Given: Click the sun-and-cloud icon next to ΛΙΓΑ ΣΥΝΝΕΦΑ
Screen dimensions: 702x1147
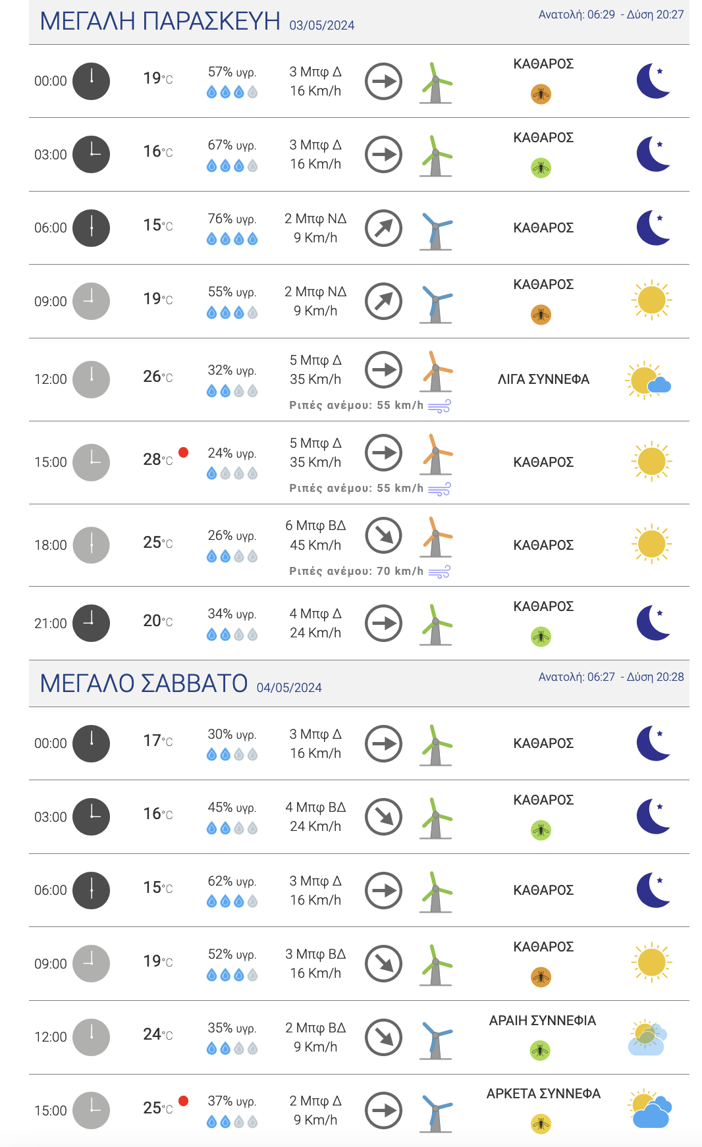Looking at the screenshot, I should (648, 380).
